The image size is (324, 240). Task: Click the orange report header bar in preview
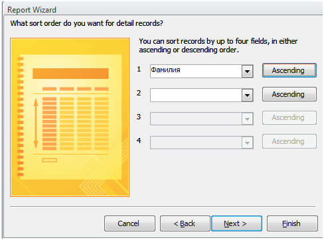70,74
